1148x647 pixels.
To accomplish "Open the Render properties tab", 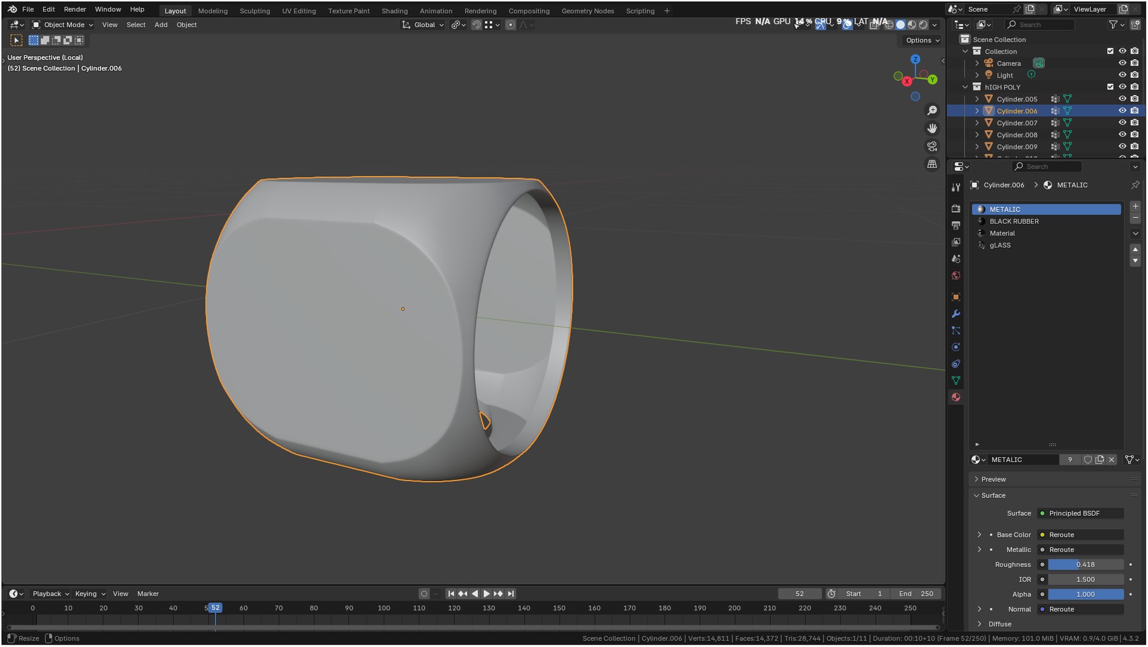I will (x=956, y=208).
